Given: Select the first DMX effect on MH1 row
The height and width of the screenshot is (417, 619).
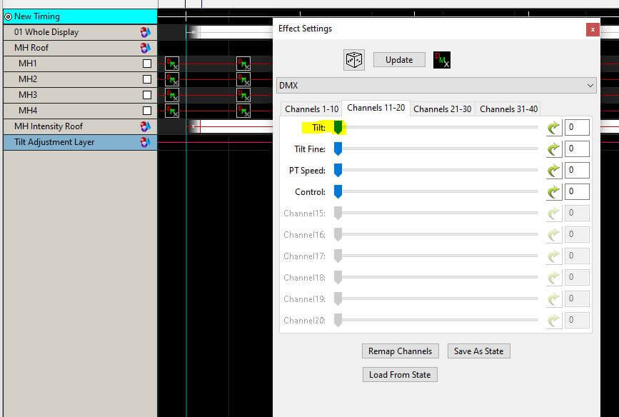Looking at the screenshot, I should [x=172, y=64].
